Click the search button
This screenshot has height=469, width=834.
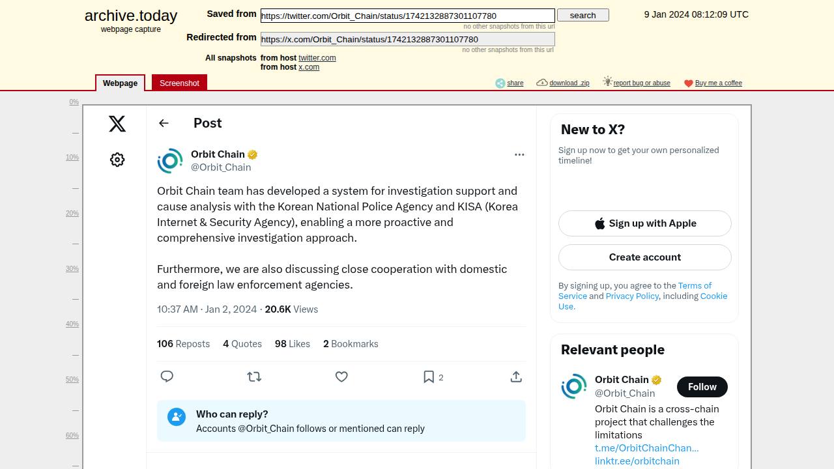(583, 15)
